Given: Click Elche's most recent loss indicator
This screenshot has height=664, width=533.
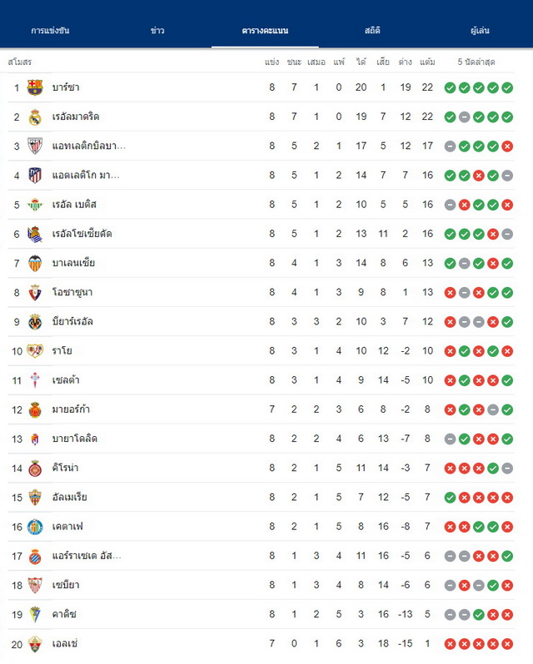Looking at the screenshot, I should pyautogui.click(x=507, y=644).
